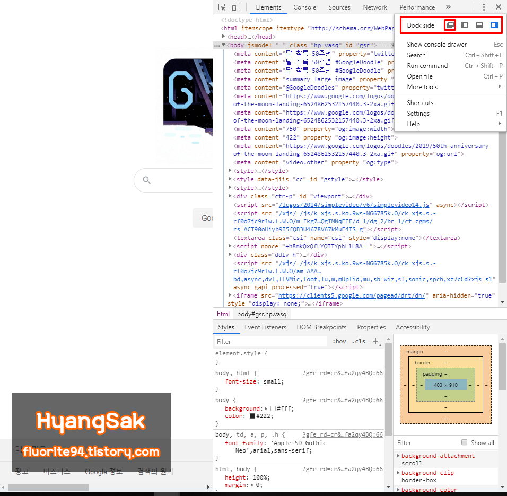Focus the Styles Filter input field
507x496 pixels.
pos(271,341)
